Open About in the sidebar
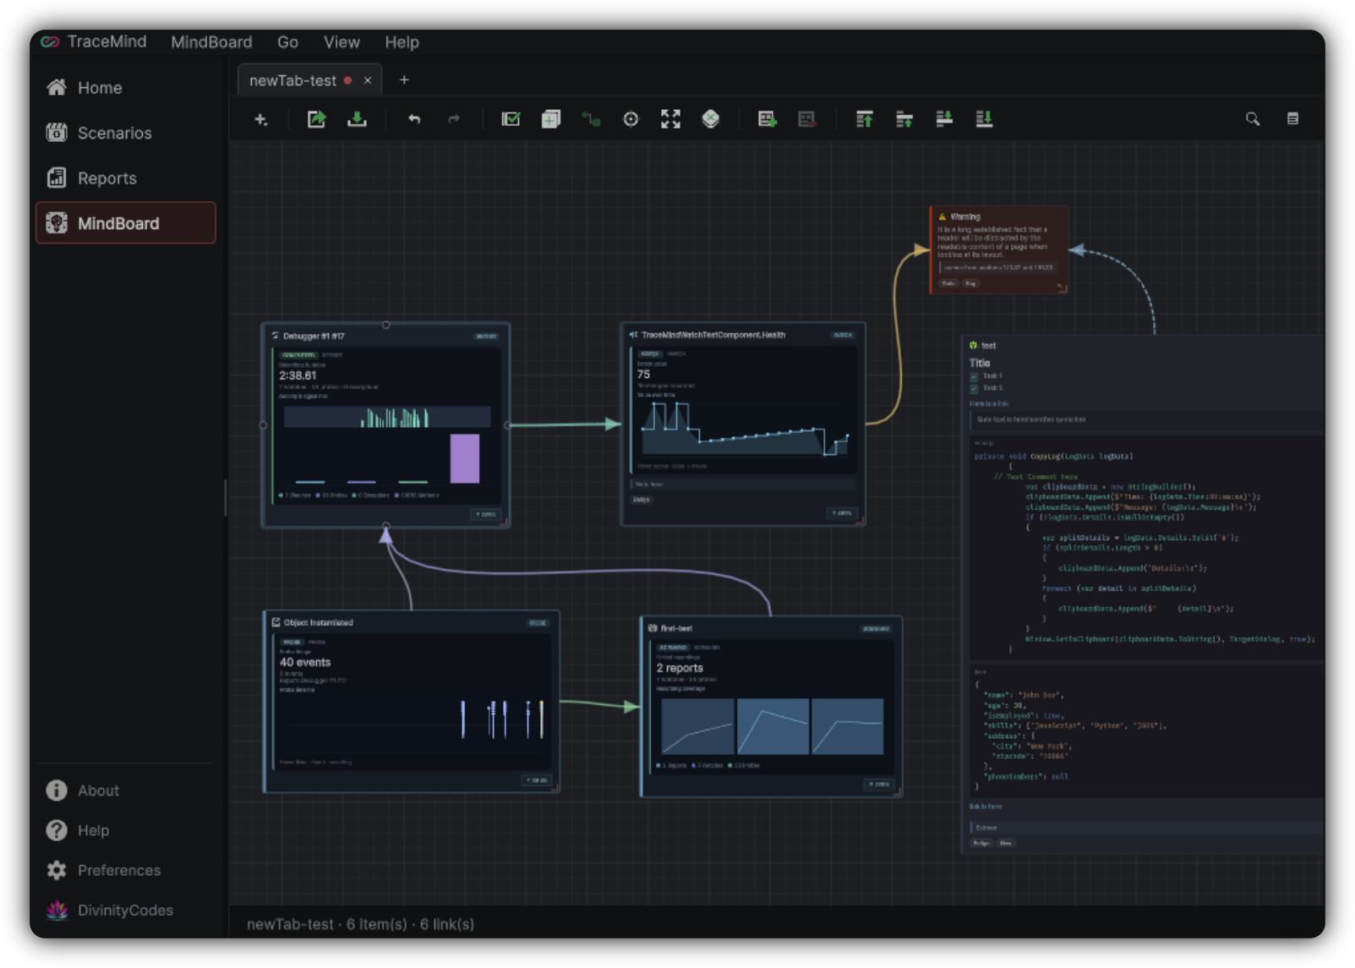1355x968 pixels. point(125,790)
